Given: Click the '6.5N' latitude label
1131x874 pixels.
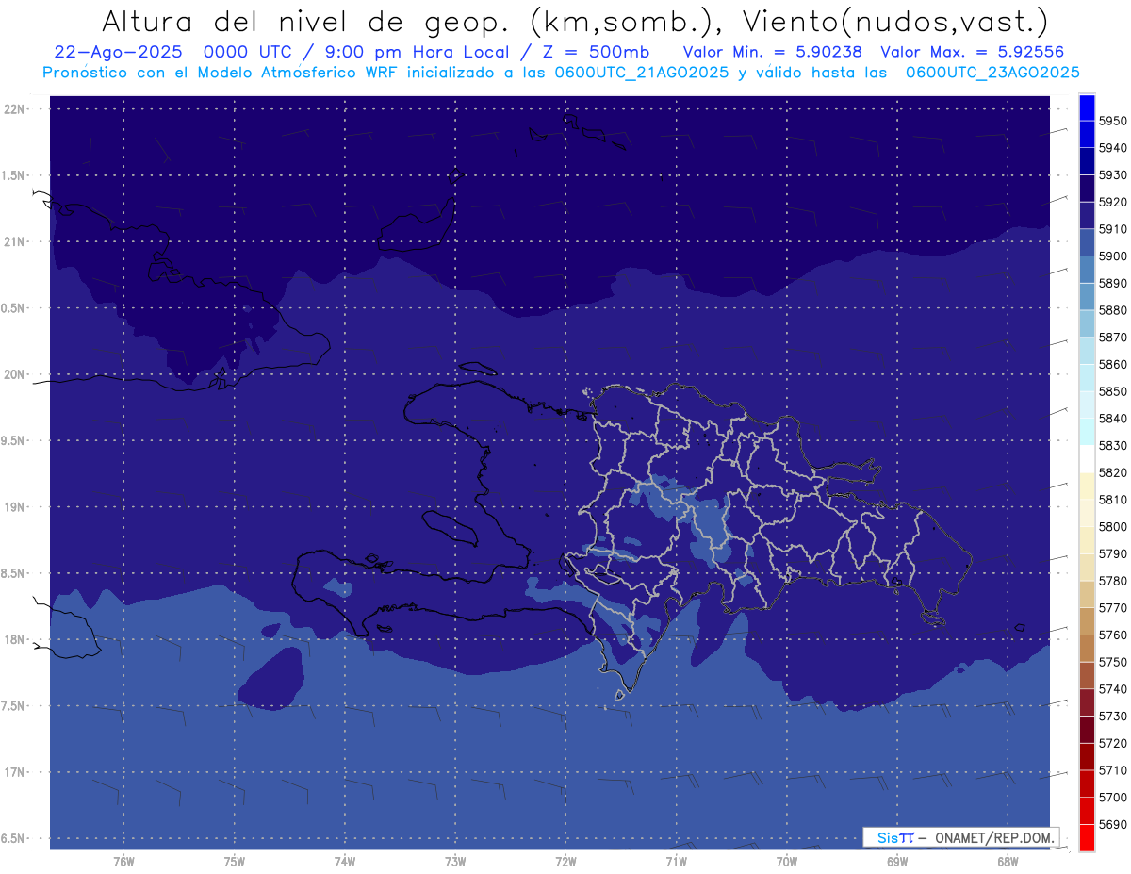Looking at the screenshot, I should point(13,838).
